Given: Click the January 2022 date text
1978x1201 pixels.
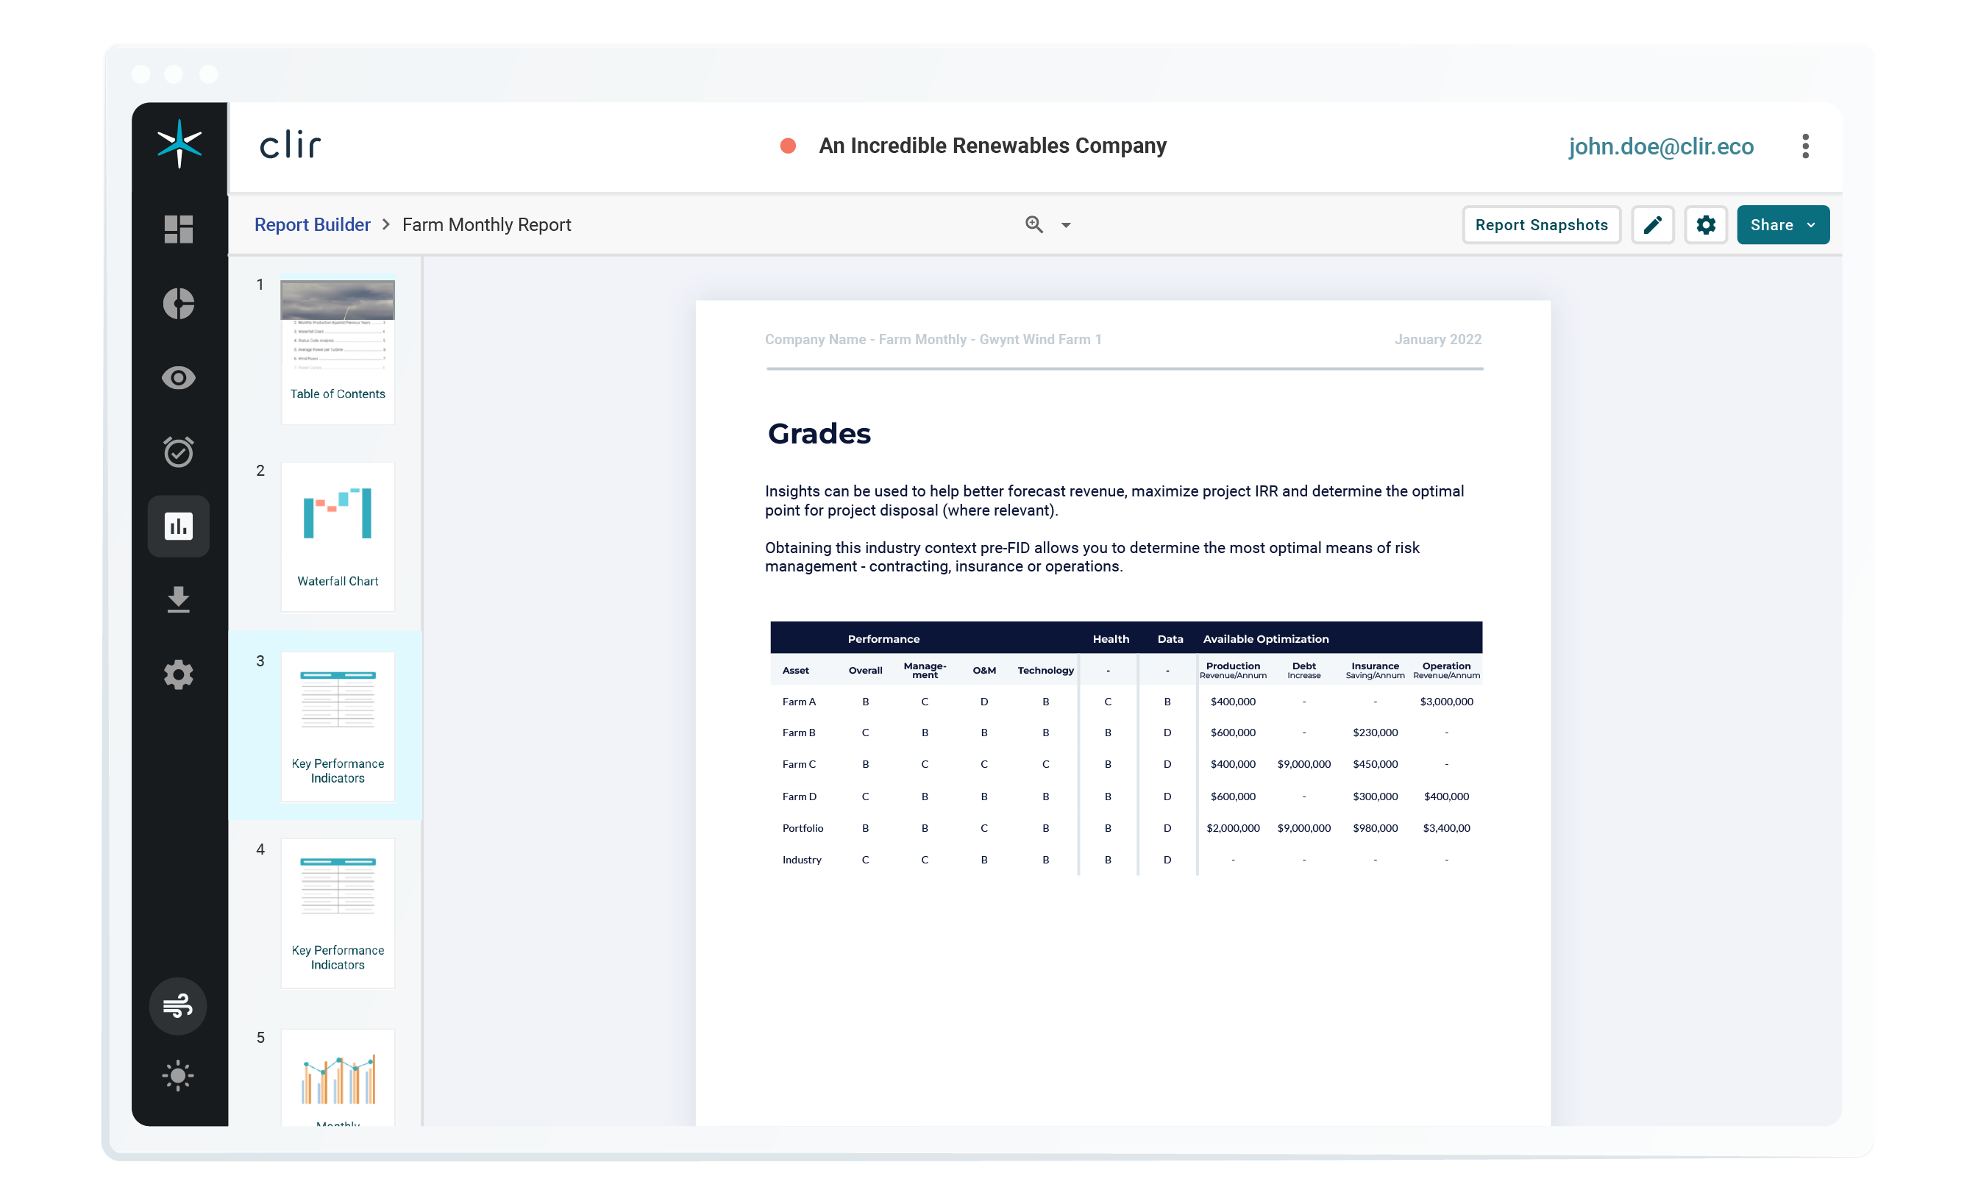Looking at the screenshot, I should 1438,340.
